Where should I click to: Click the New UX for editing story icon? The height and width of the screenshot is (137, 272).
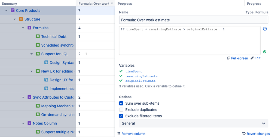click(38, 71)
